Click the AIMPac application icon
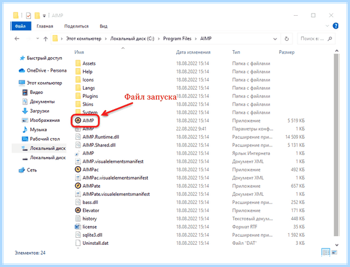The width and height of the screenshot is (350, 267). (78, 170)
